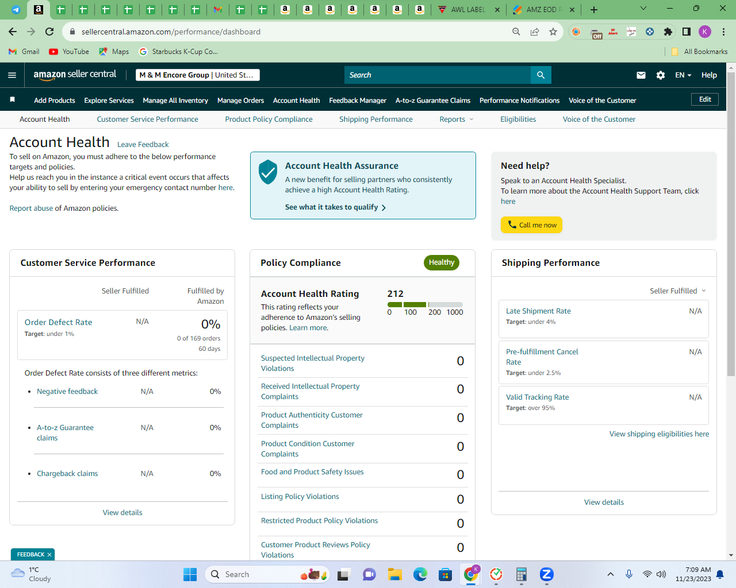The width and height of the screenshot is (736, 588).
Task: Open the Eligibilities tab
Action: (x=518, y=119)
